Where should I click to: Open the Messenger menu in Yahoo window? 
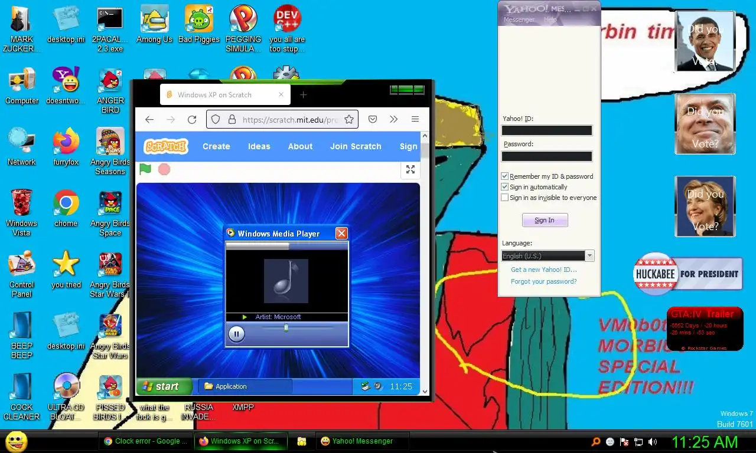[x=519, y=19]
